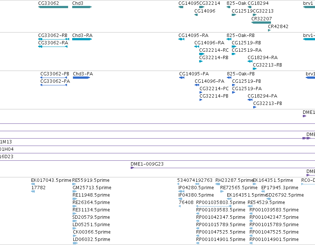Click the CG18294-RA transcript label

(262, 58)
